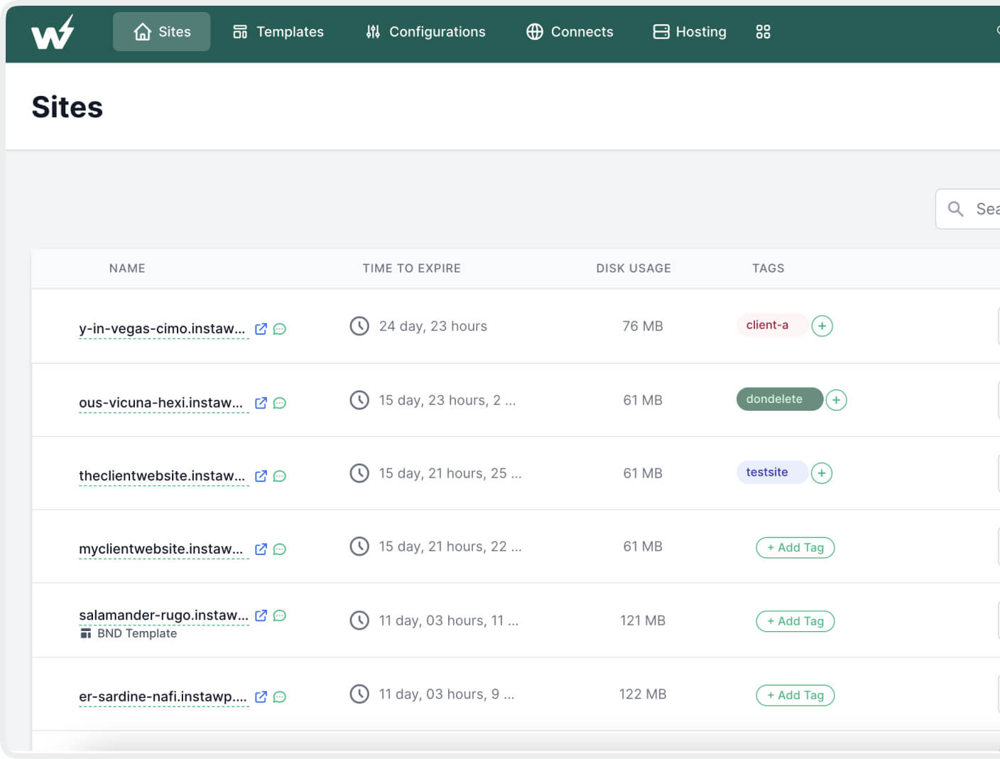This screenshot has width=1000, height=759.
Task: Open er-sardine-nafi site externally
Action: coord(261,696)
